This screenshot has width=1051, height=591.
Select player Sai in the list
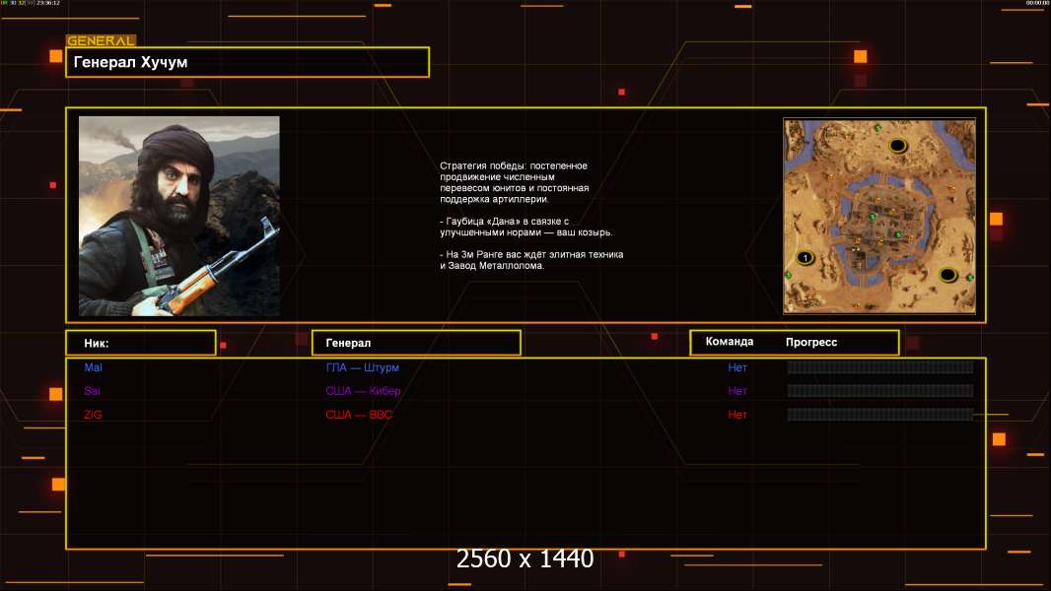point(93,391)
